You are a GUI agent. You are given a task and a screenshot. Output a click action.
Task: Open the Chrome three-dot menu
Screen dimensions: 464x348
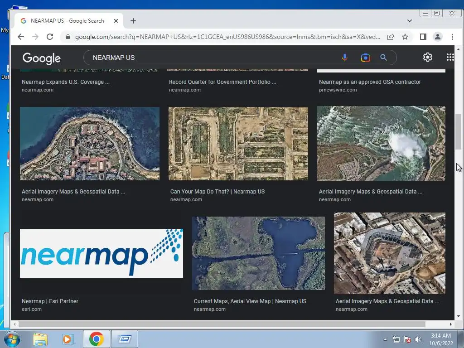click(x=452, y=37)
